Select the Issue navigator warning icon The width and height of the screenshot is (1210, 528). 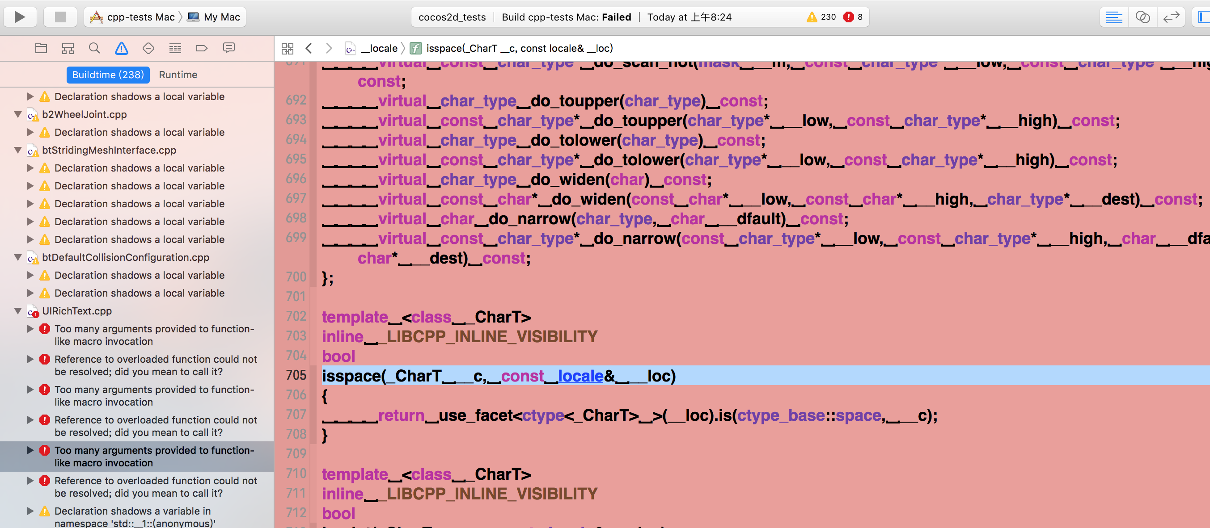pyautogui.click(x=121, y=48)
